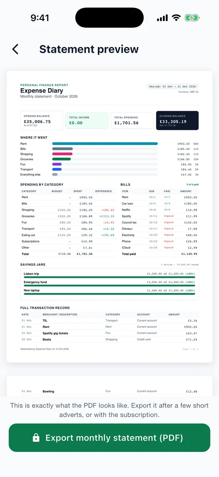Image resolution: width=219 pixels, height=477 pixels.
Task: Tap Total paid £1,145.99
Action: (189, 254)
